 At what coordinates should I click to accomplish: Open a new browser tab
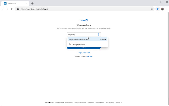[x=32, y=3]
